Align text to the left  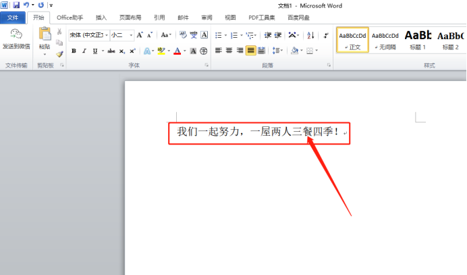(218, 51)
